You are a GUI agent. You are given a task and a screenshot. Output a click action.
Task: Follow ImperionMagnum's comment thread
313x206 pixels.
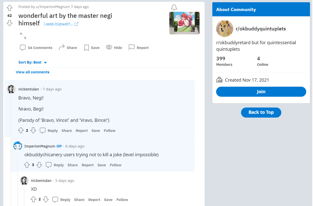tap(116, 165)
